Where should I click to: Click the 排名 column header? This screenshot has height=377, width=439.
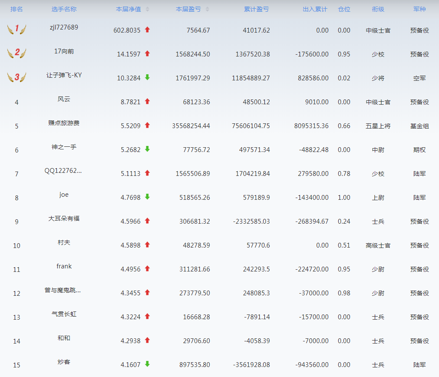click(17, 9)
